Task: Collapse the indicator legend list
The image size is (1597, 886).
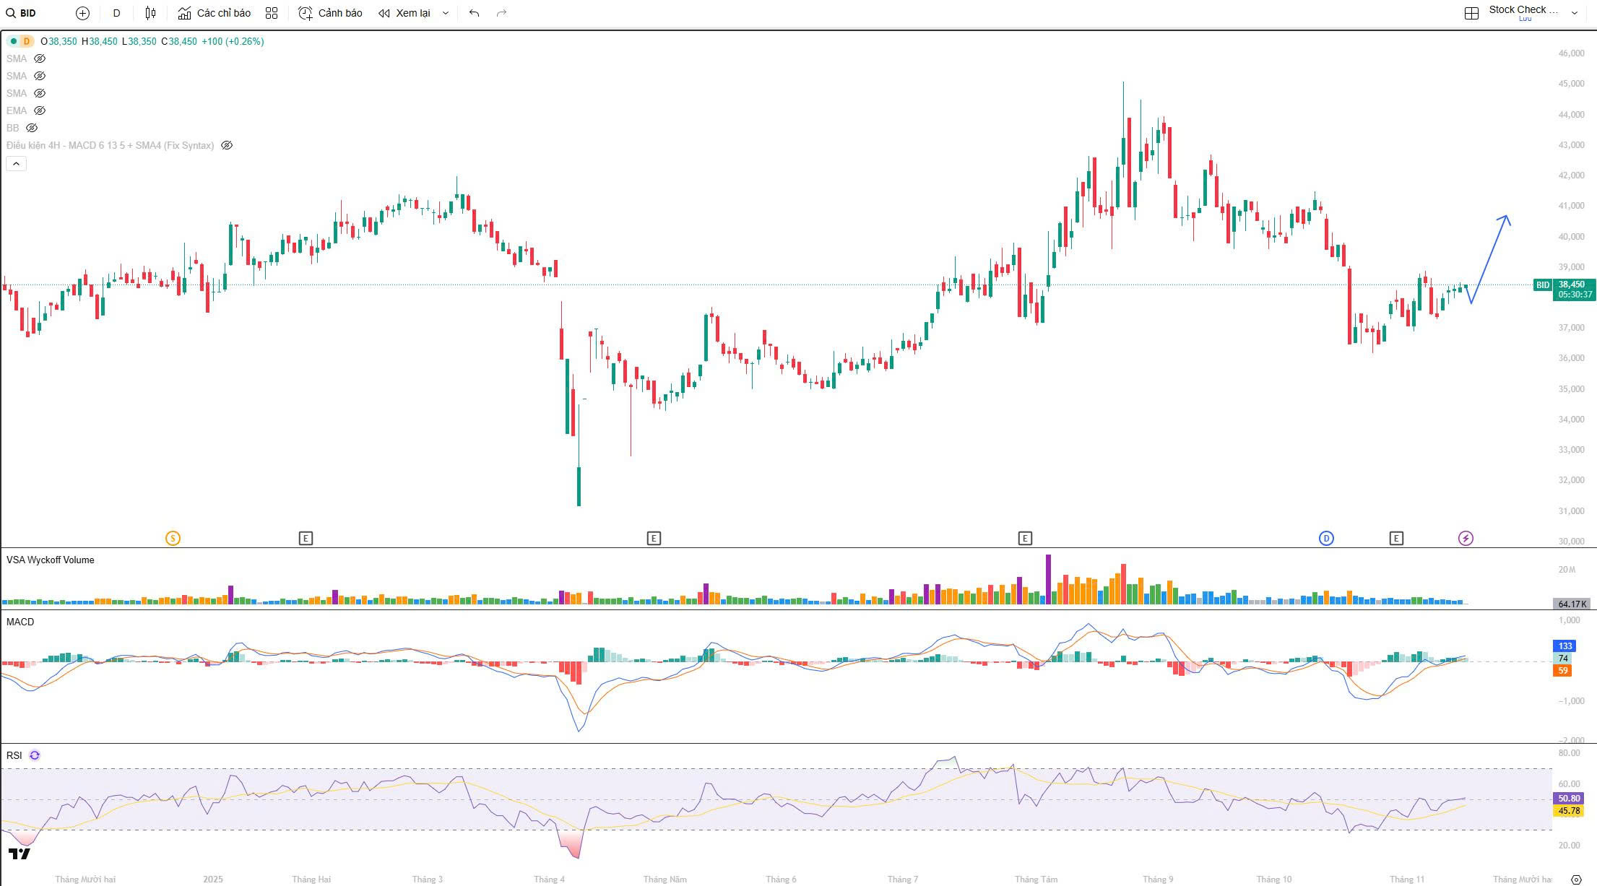Action: point(16,164)
